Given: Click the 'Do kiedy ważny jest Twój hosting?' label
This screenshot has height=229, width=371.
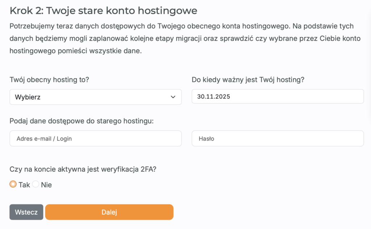Looking at the screenshot, I should pos(248,80).
